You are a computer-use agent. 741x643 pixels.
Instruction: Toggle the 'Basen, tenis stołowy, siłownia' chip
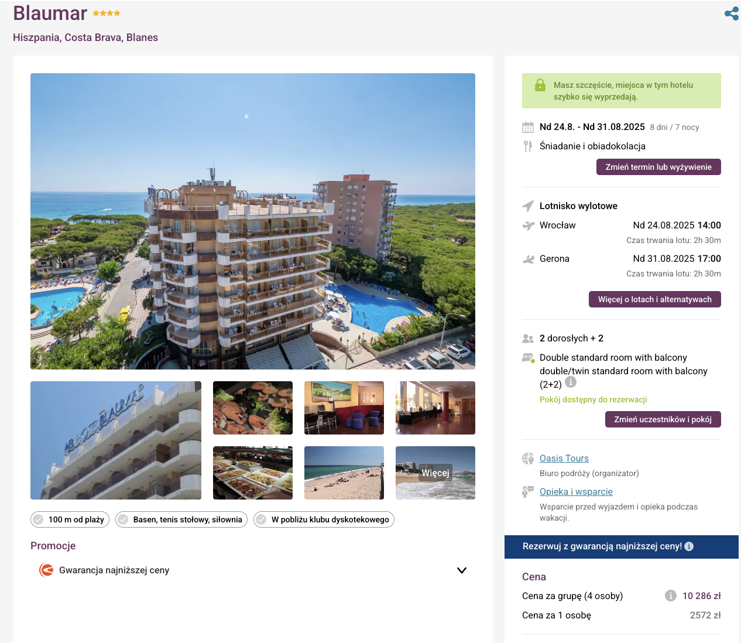coord(181,519)
